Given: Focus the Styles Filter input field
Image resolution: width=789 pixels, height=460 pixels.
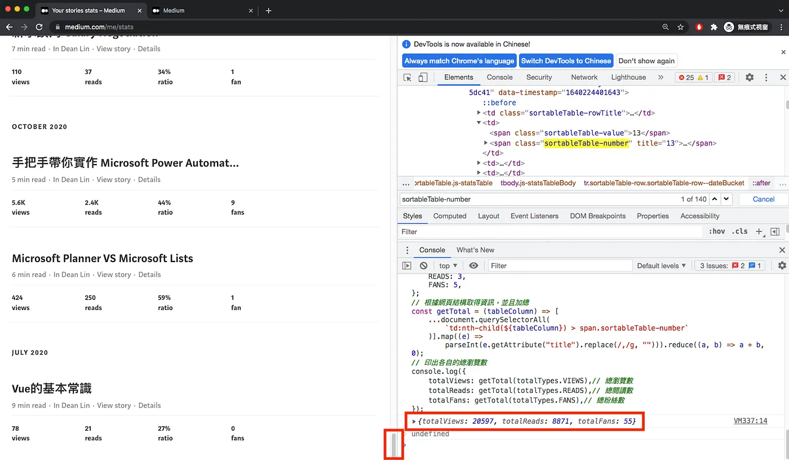Looking at the screenshot, I should coord(551,232).
